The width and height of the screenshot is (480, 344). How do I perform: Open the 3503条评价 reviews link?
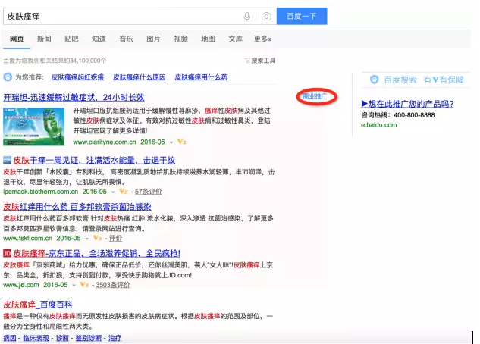[x=113, y=285]
